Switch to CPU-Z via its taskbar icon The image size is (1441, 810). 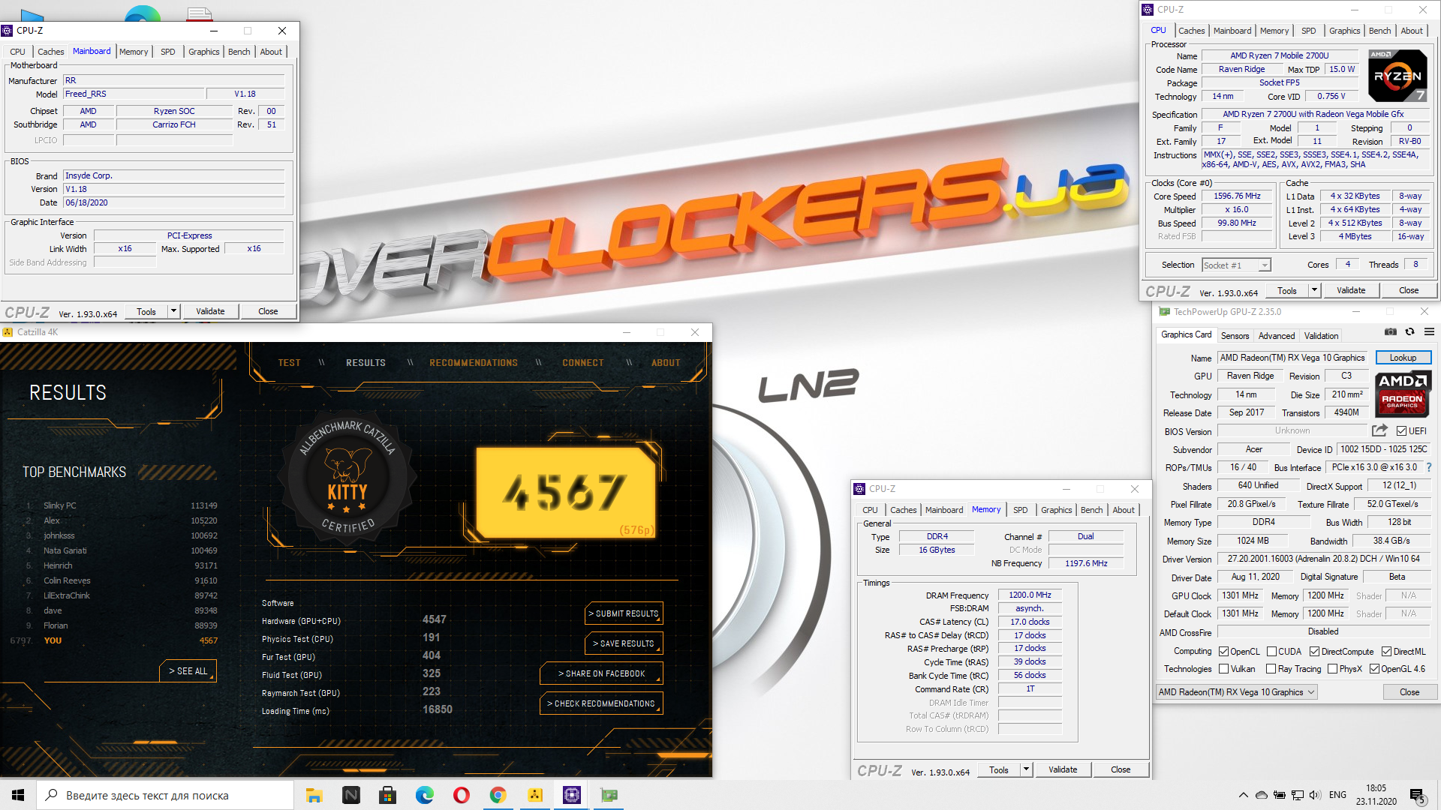572,795
